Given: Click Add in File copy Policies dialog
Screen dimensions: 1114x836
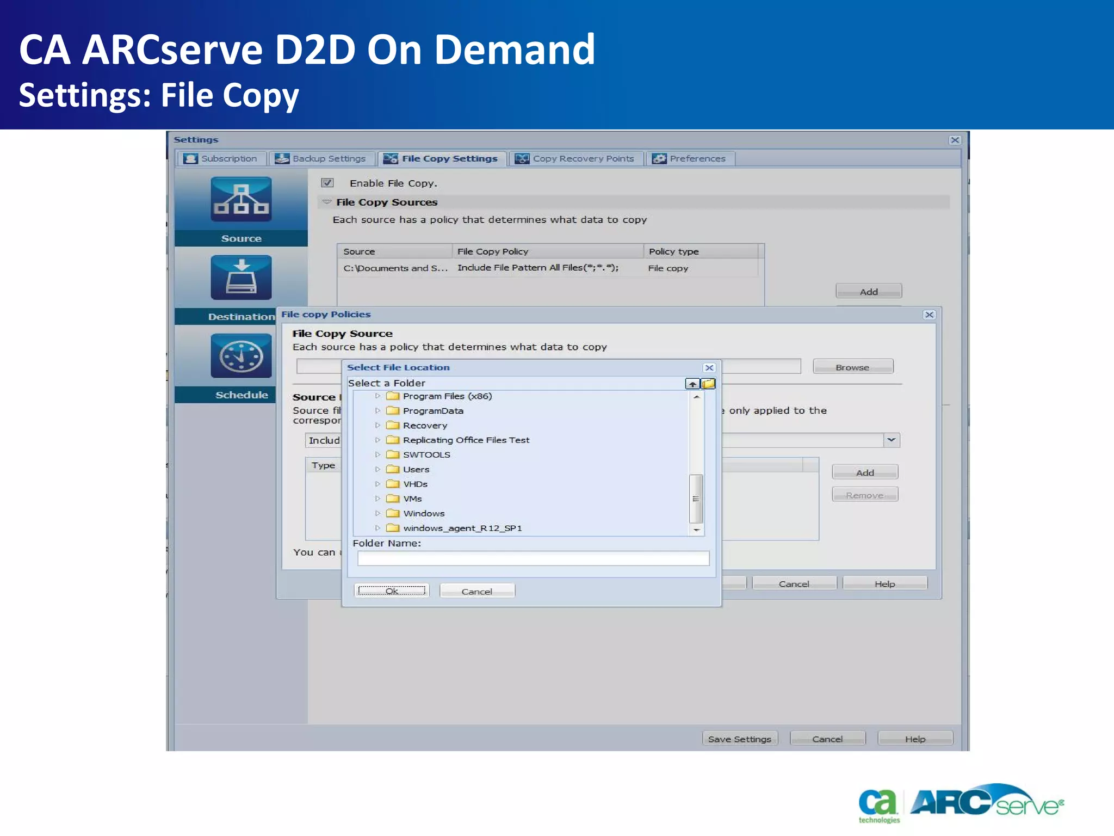Looking at the screenshot, I should 865,472.
